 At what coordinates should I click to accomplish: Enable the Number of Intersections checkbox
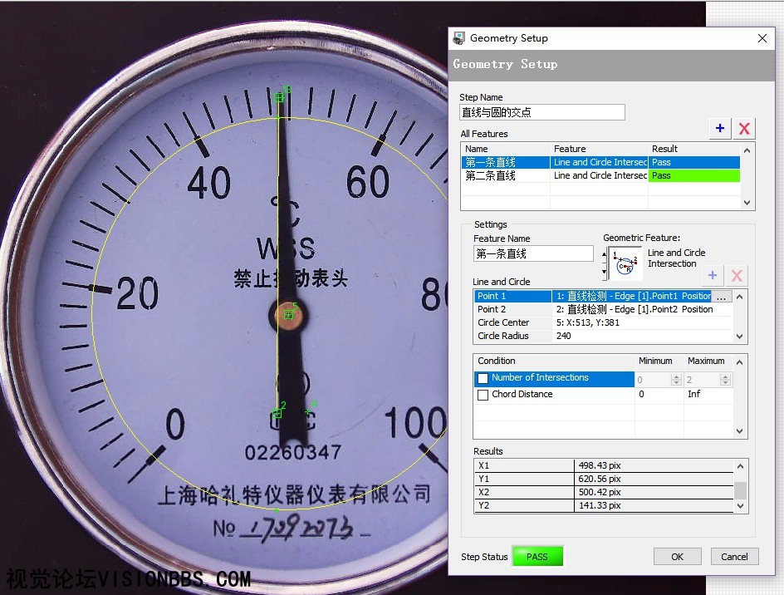pyautogui.click(x=483, y=378)
